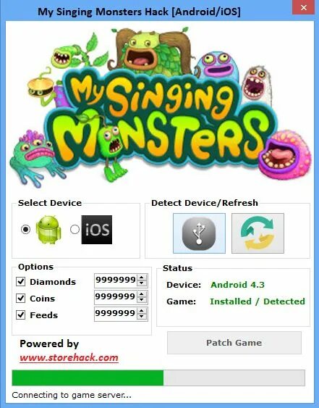The width and height of the screenshot is (319, 408).
Task: Click inside the Diamonds amount field
Action: tap(116, 280)
